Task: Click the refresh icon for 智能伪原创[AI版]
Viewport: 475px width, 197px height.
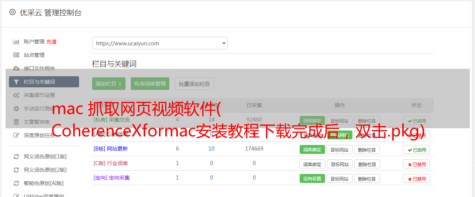Action: coord(16,183)
